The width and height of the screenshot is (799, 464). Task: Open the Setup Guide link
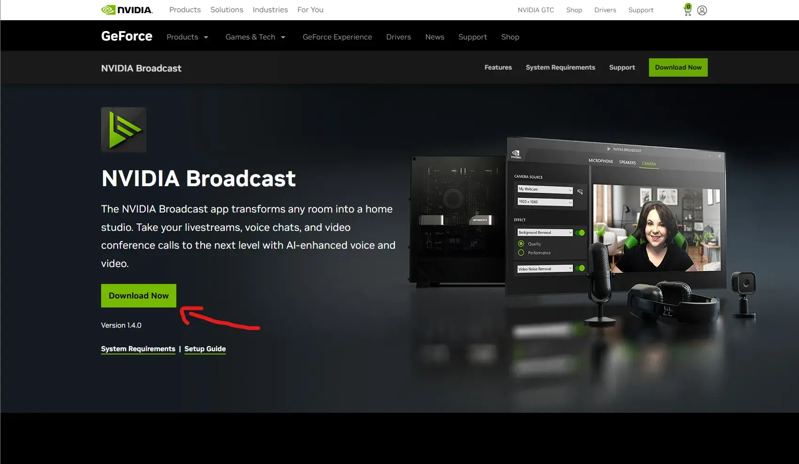point(205,349)
